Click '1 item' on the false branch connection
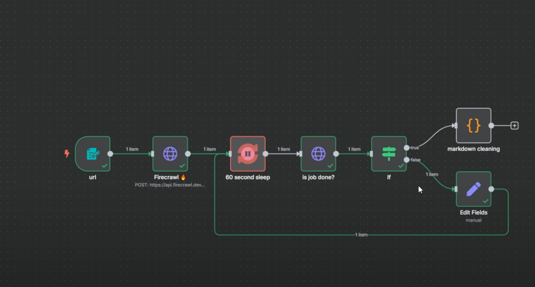Screen dimensions: 535x287 [432, 174]
